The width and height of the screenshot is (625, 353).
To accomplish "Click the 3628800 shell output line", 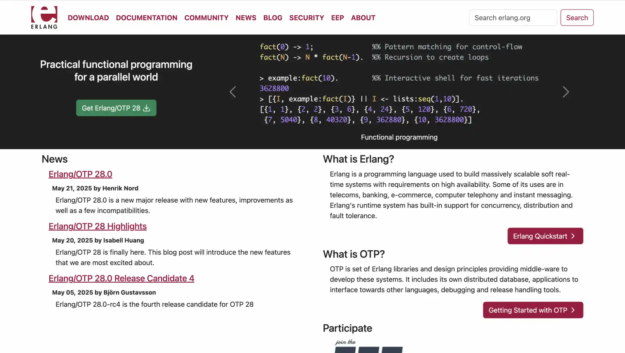I will [x=274, y=88].
